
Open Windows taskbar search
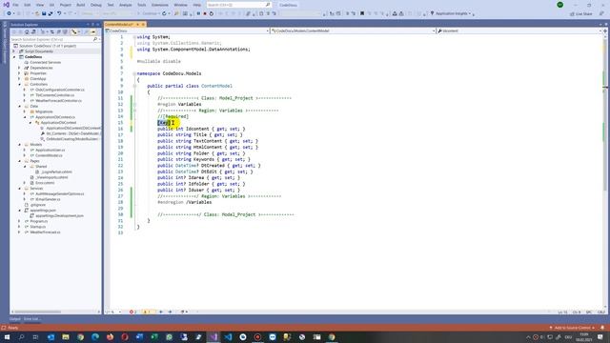tap(21, 336)
